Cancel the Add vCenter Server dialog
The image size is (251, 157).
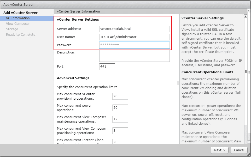(x=239, y=150)
